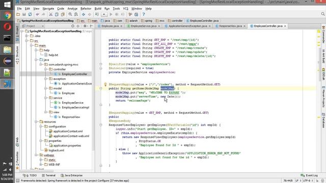Open the Event Log
Image resolution: width=326 pixels, height=183 pixels.
click(x=309, y=175)
